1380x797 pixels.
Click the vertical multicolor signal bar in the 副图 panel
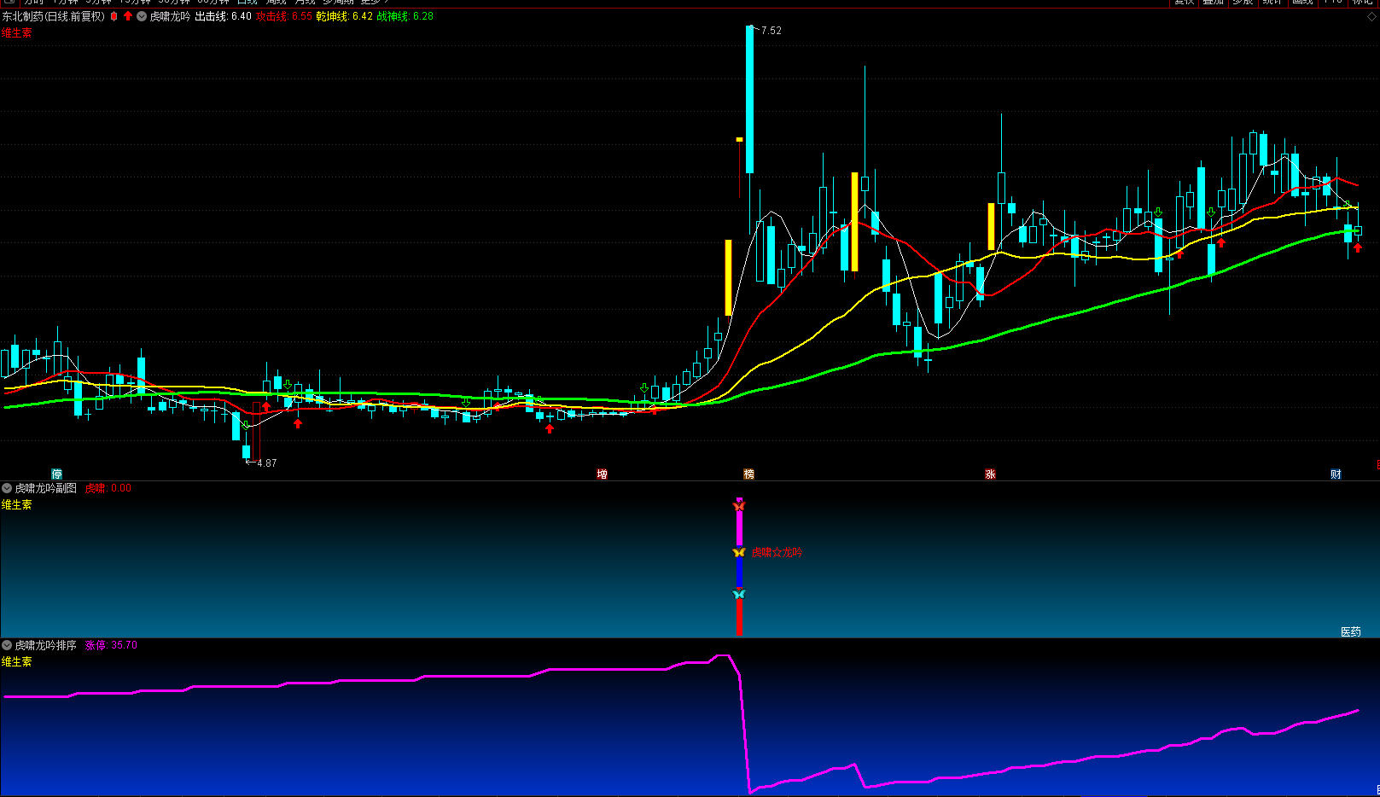coord(739,567)
